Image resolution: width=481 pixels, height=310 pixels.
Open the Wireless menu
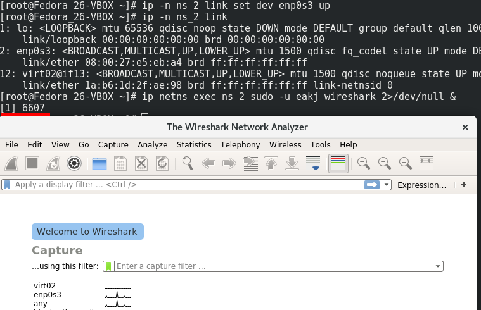[285, 145]
